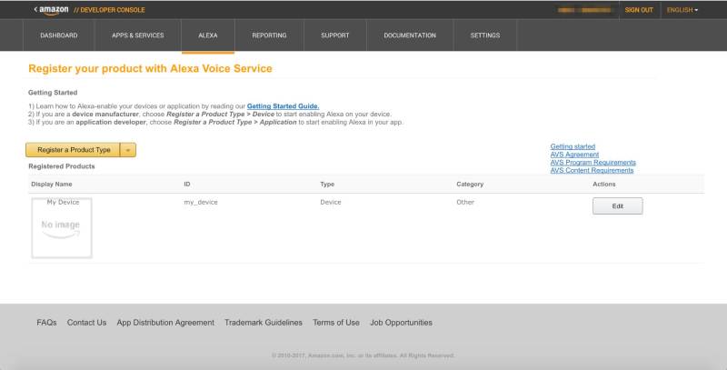Click the Developer Console header text

pos(109,10)
